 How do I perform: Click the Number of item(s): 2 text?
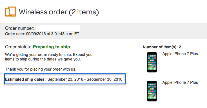pyautogui.click(x=162, y=47)
